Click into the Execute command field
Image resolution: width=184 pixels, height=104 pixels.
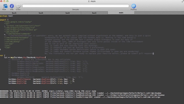(76, 6)
